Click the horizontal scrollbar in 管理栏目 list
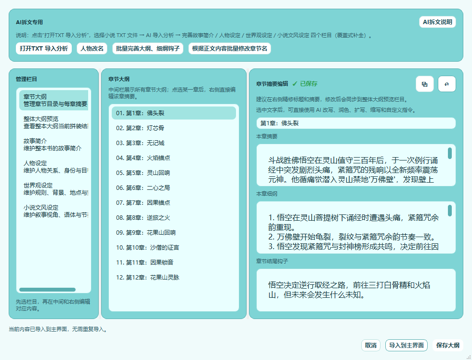 point(47,290)
